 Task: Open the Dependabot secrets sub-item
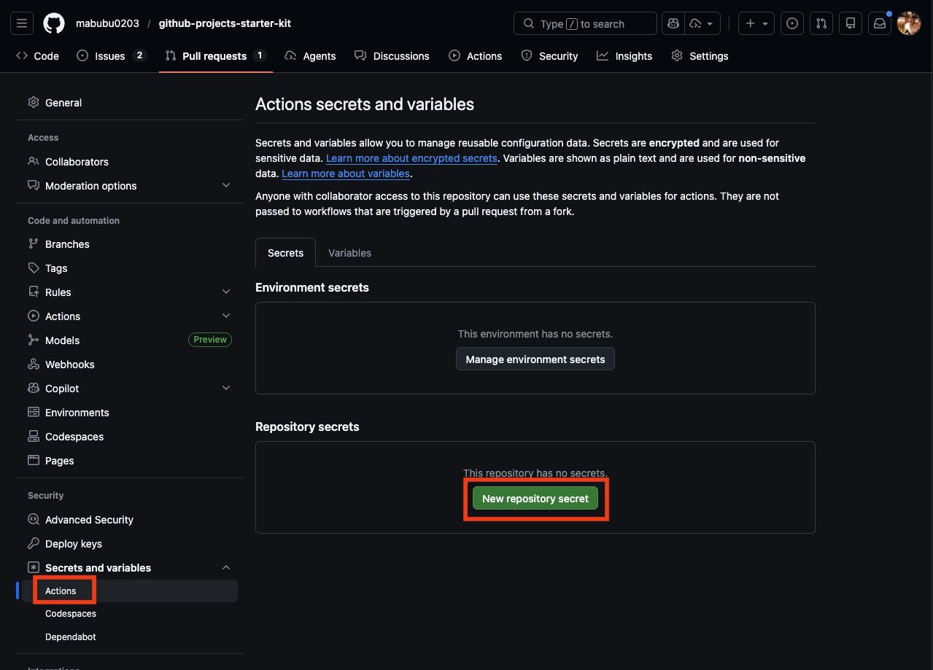(71, 637)
